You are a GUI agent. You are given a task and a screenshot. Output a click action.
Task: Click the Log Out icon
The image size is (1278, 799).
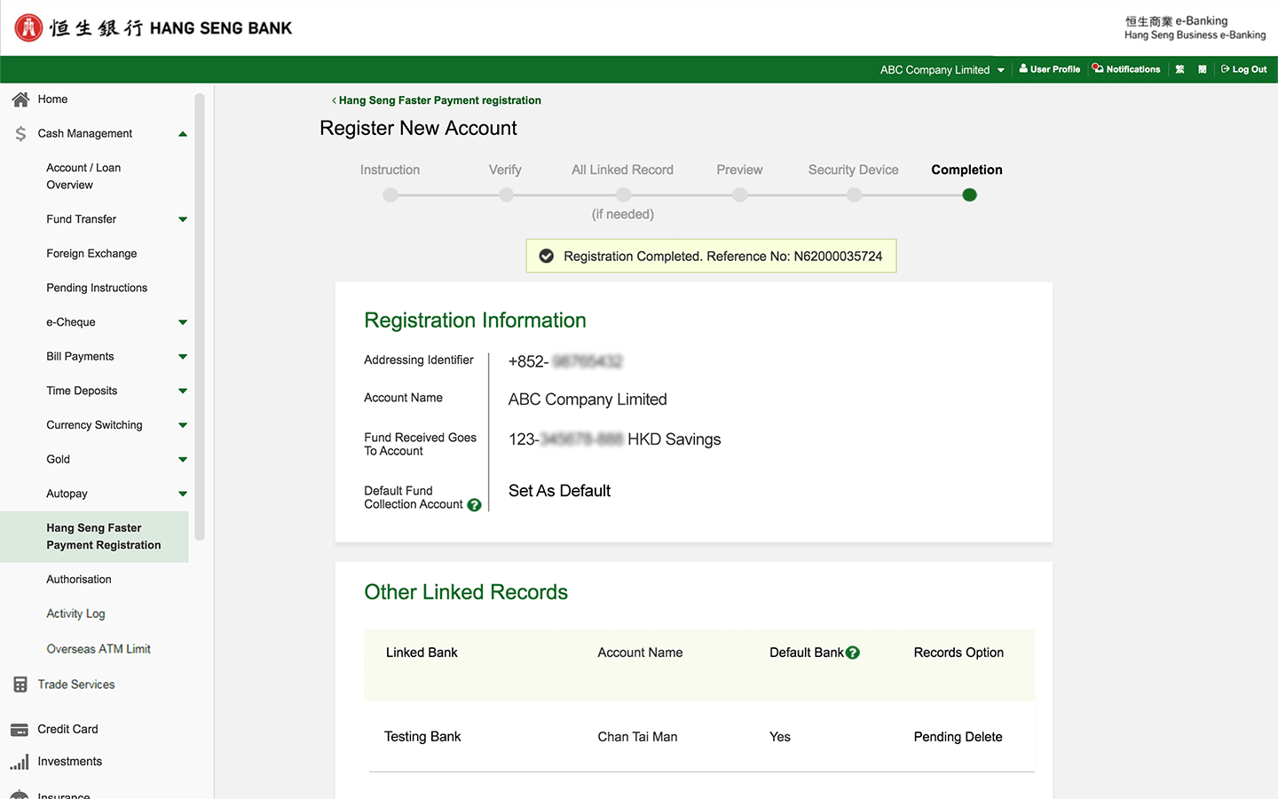(x=1226, y=68)
